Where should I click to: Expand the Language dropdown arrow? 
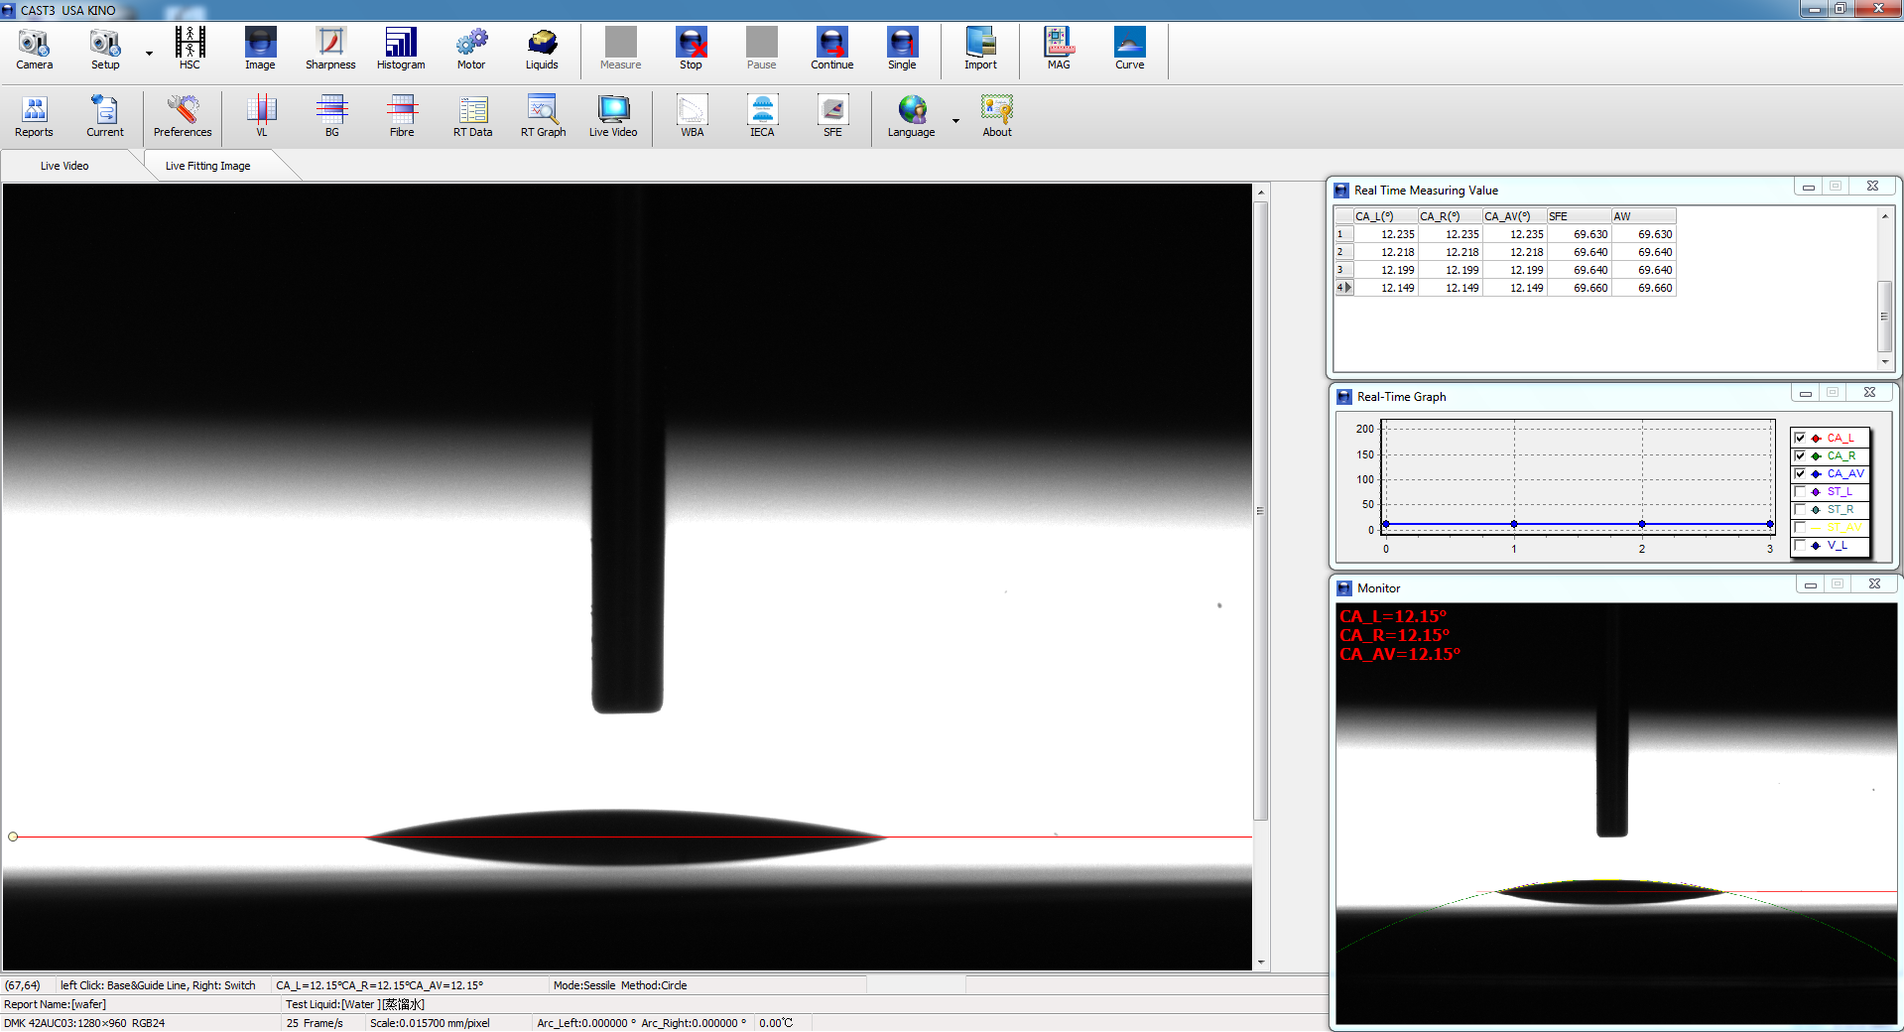pos(955,121)
